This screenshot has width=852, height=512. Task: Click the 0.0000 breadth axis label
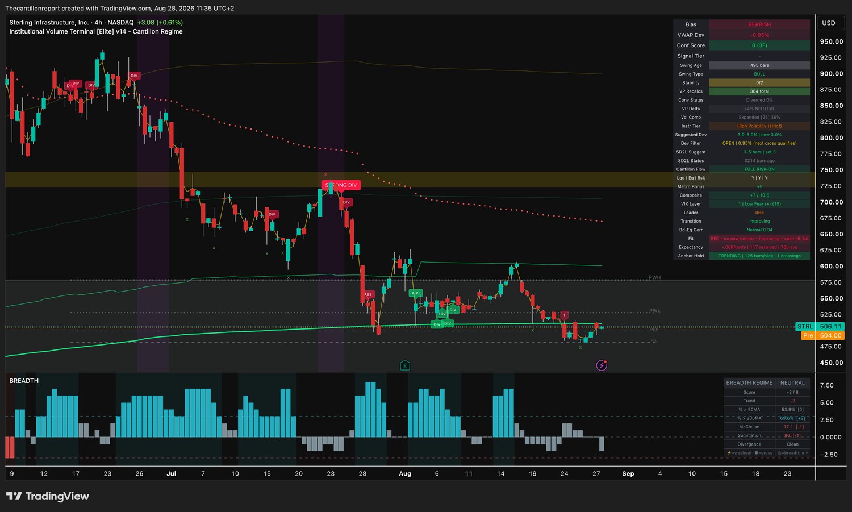[x=831, y=437]
